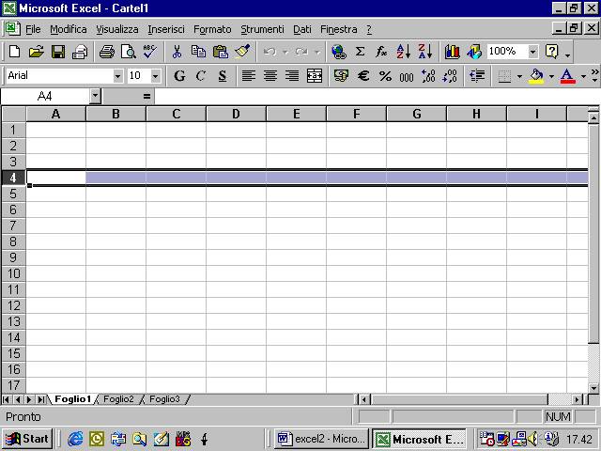Click the Windows Start button
This screenshot has width=601, height=451.
[27, 439]
